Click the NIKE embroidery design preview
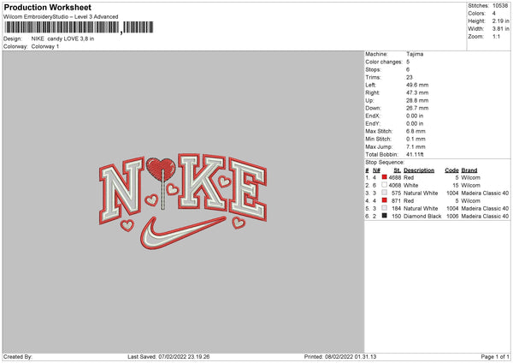The width and height of the screenshot is (513, 363). pyautogui.click(x=183, y=201)
